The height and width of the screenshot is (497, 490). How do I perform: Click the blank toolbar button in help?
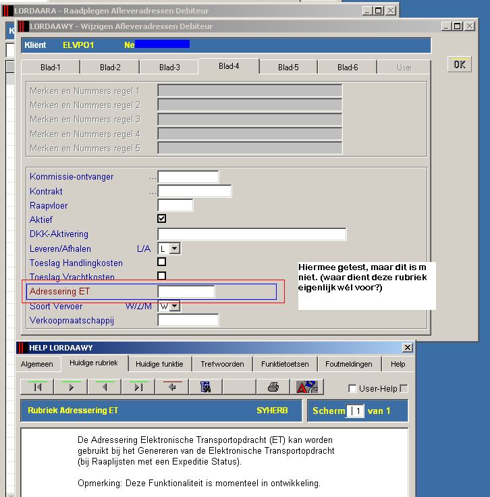coord(239,387)
